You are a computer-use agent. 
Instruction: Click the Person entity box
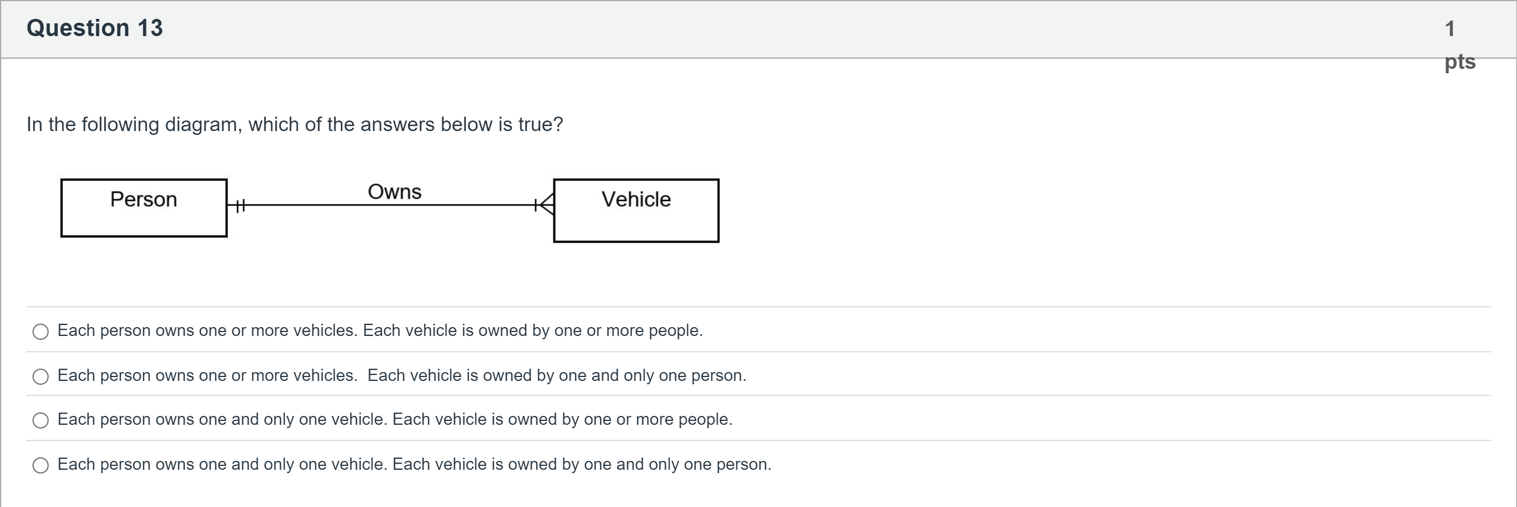144,208
